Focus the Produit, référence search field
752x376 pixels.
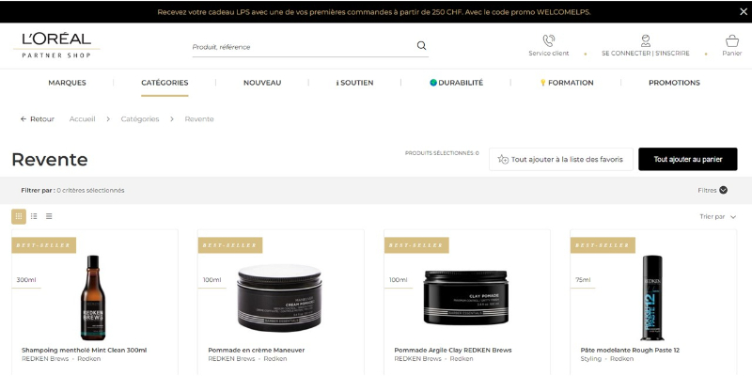click(301, 46)
